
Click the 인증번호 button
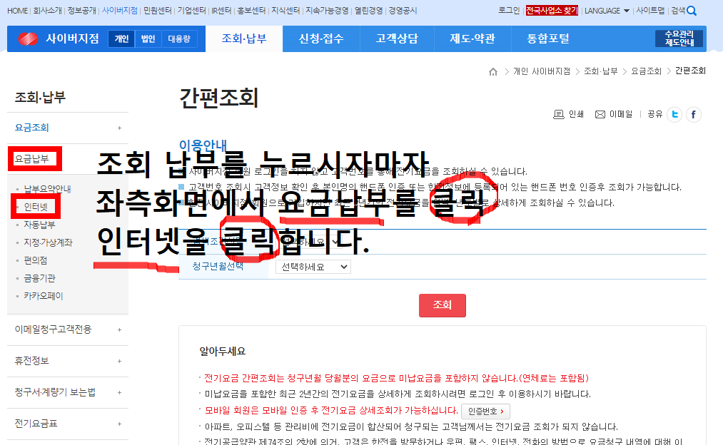coord(484,411)
